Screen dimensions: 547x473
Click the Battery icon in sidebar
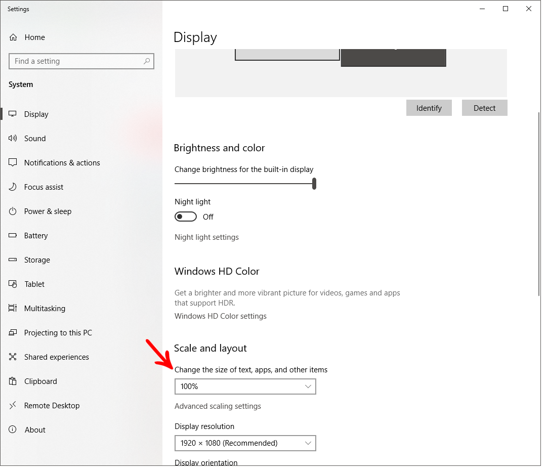(13, 235)
